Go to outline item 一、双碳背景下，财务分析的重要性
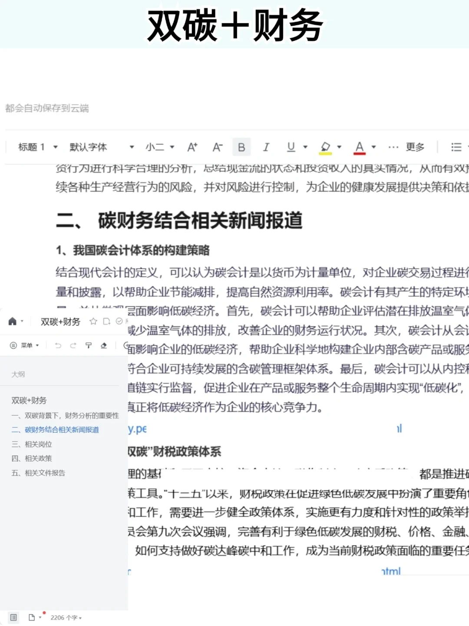Image resolution: width=469 pixels, height=626 pixels. [x=65, y=416]
